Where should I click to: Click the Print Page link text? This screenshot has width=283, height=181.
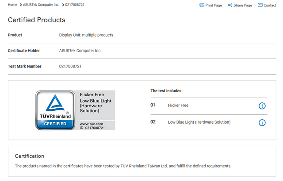point(214,5)
